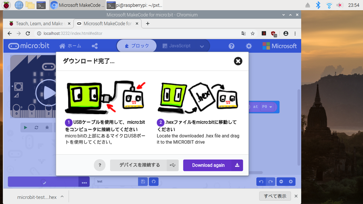Select the pi@raspberrypi terminal taskbar entry
Viewport: 363px width, 204px height.
tap(135, 5)
